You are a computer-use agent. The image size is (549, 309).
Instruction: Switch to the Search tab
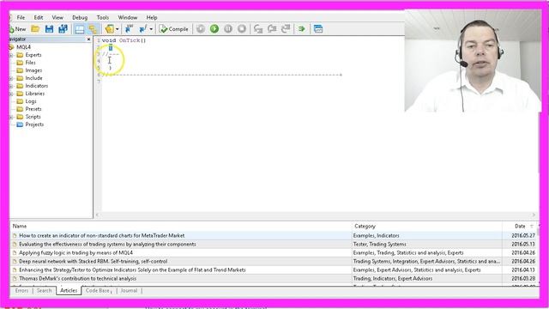[44, 291]
